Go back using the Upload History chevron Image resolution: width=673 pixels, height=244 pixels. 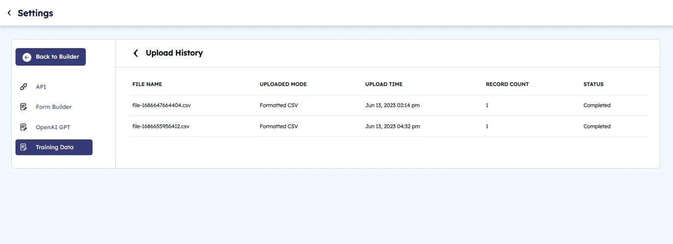pos(136,53)
